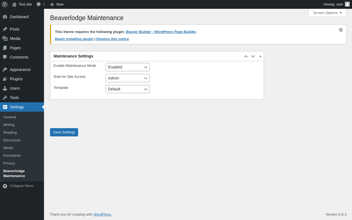Image resolution: width=352 pixels, height=220 pixels.
Task: Open General settings submenu item
Action: (10, 117)
